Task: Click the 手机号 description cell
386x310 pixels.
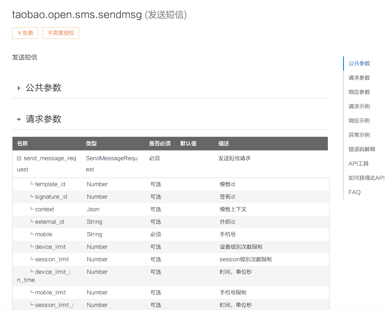Action: [x=228, y=234]
